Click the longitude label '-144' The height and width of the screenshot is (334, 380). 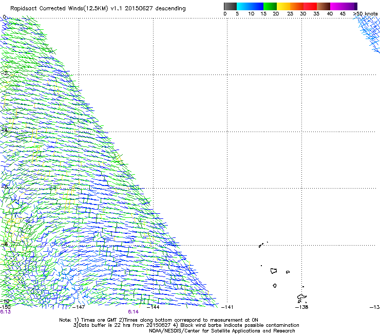coord(153,307)
